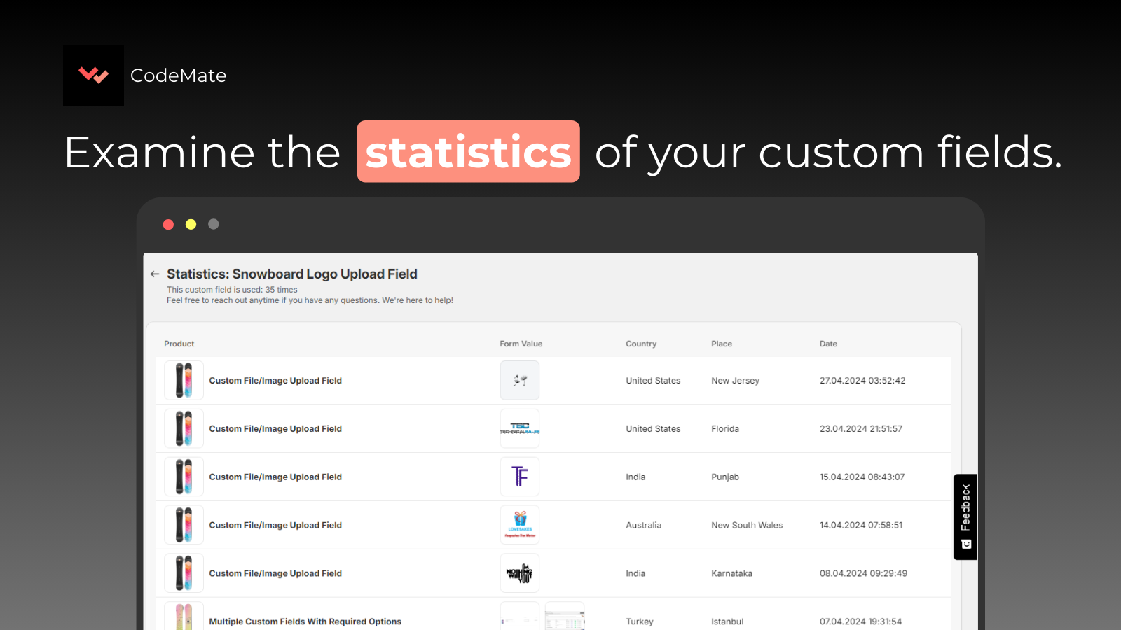The height and width of the screenshot is (630, 1121).
Task: Open 'Multiple Custom Fields With Required Options' entry
Action: pos(305,621)
